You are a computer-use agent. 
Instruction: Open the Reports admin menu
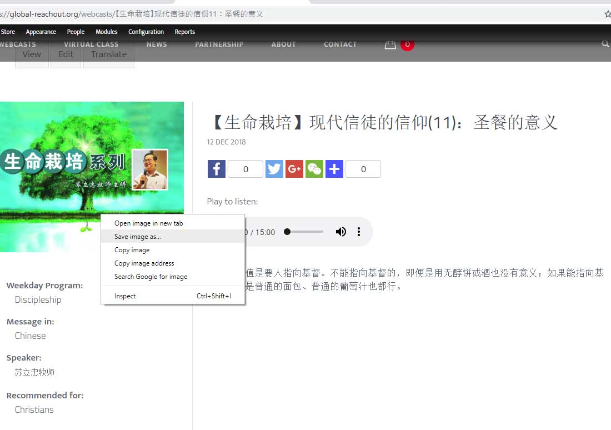(185, 32)
